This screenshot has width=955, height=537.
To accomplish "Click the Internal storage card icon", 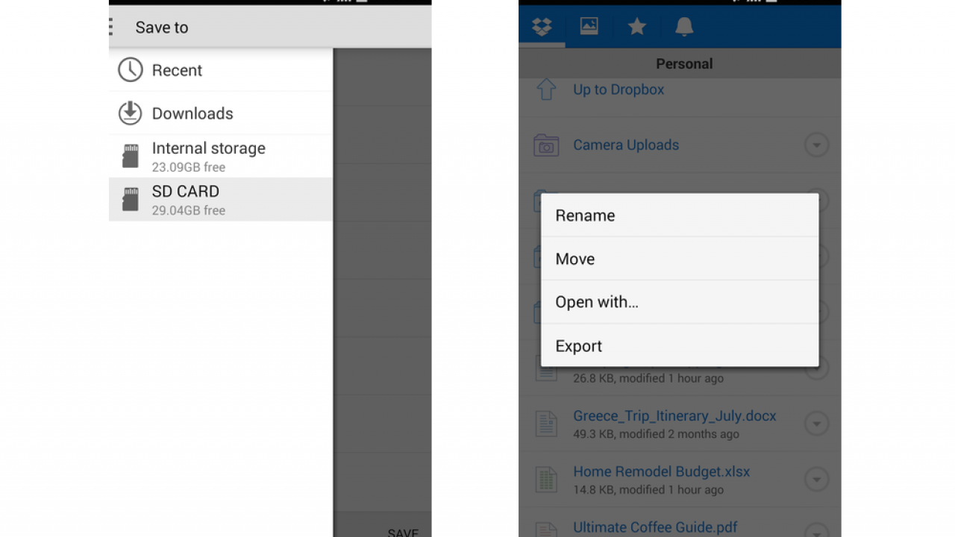I will point(131,157).
